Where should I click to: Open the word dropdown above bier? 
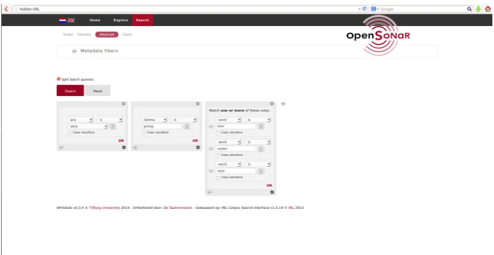click(228, 120)
